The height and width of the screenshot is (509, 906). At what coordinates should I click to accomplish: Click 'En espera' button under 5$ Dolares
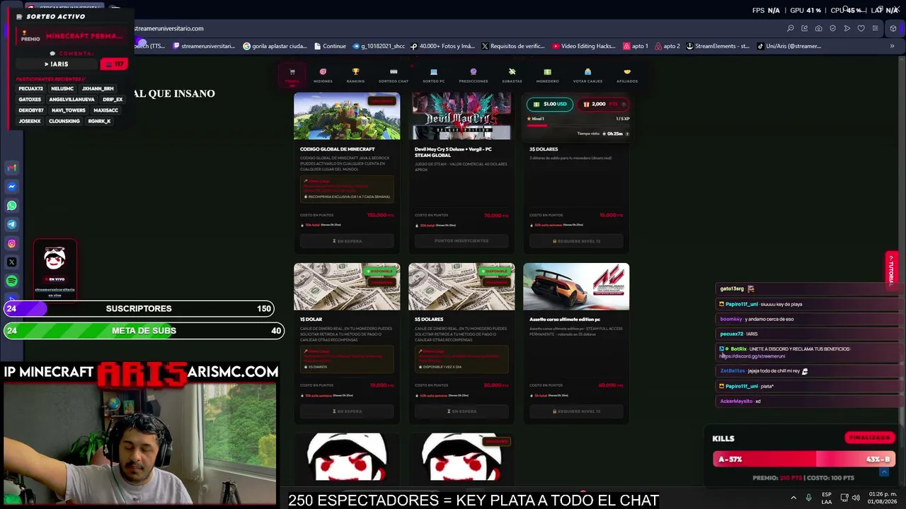(461, 411)
